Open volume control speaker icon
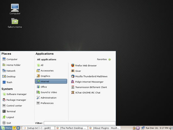Screen dimensions: 173x130 tap(171, 128)
